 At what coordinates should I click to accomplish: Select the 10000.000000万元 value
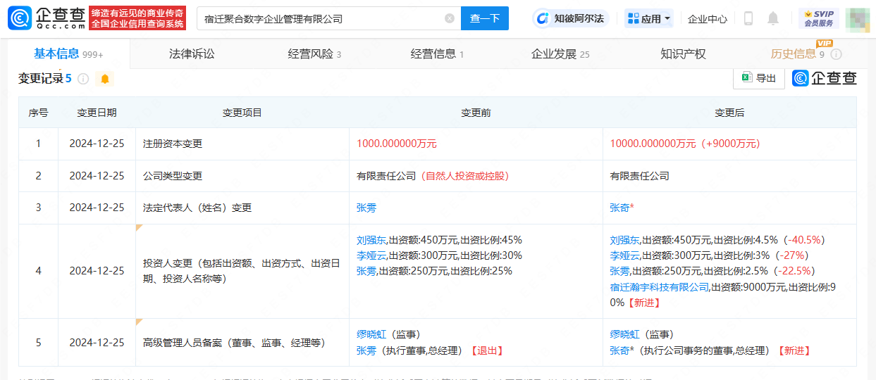coord(653,144)
